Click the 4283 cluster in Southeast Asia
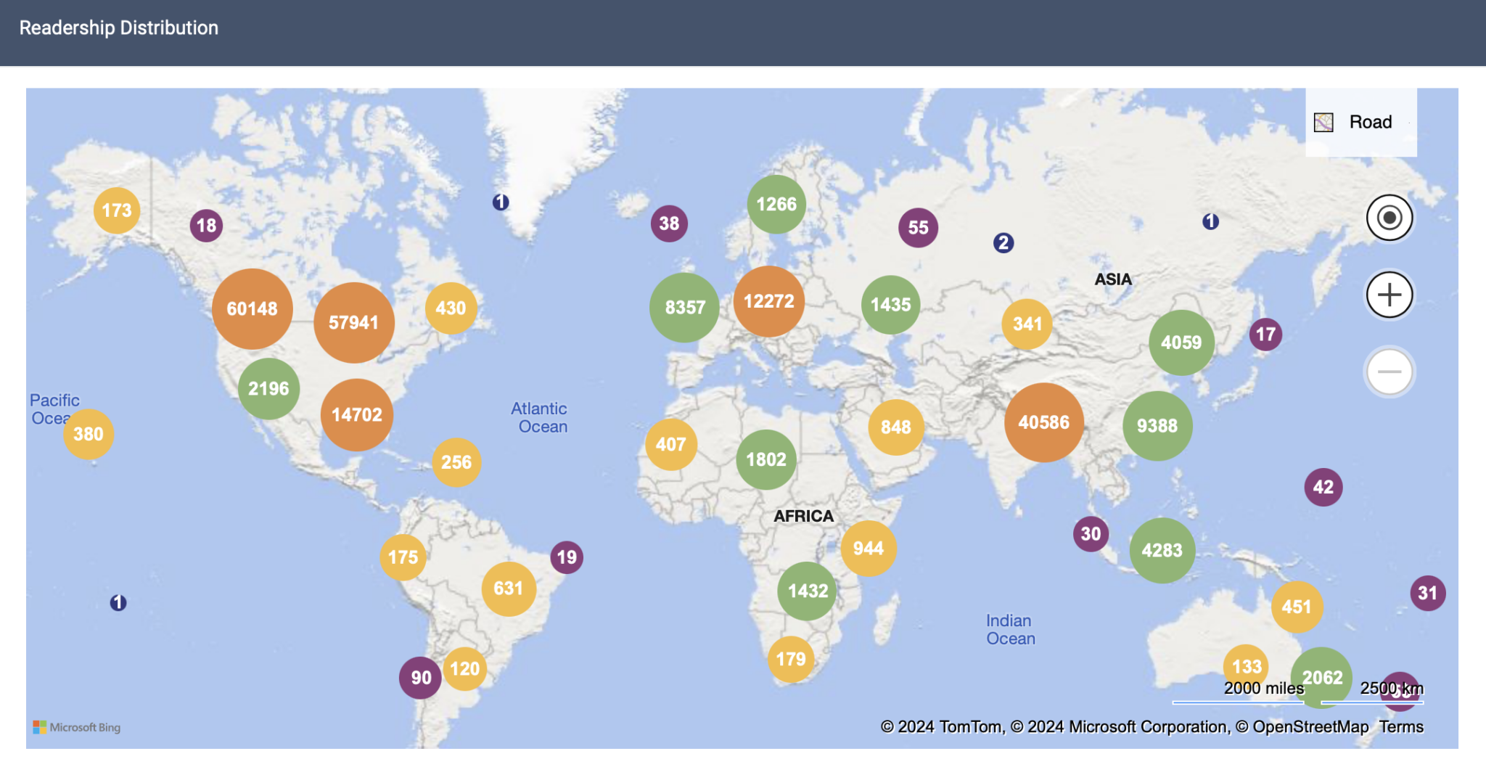1486x775 pixels. point(1162,551)
